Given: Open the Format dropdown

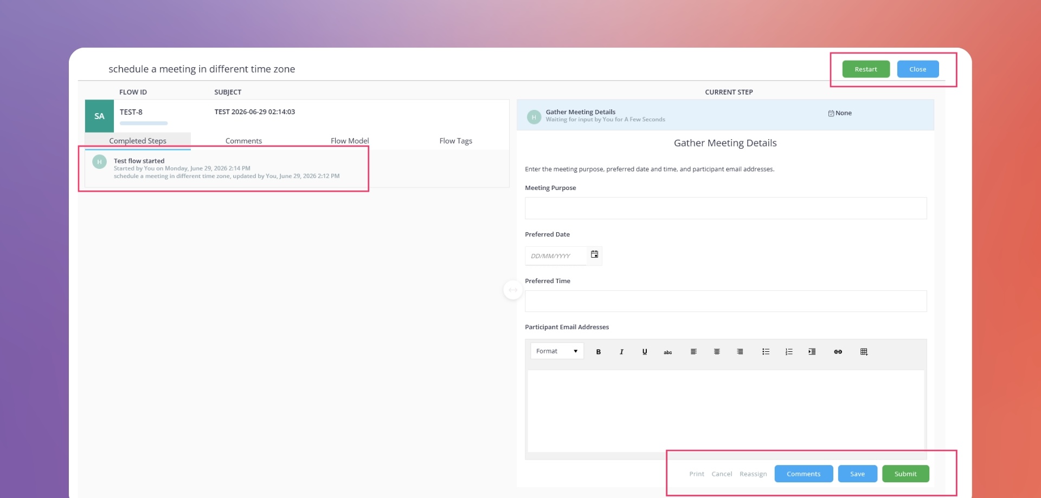Looking at the screenshot, I should tap(557, 351).
